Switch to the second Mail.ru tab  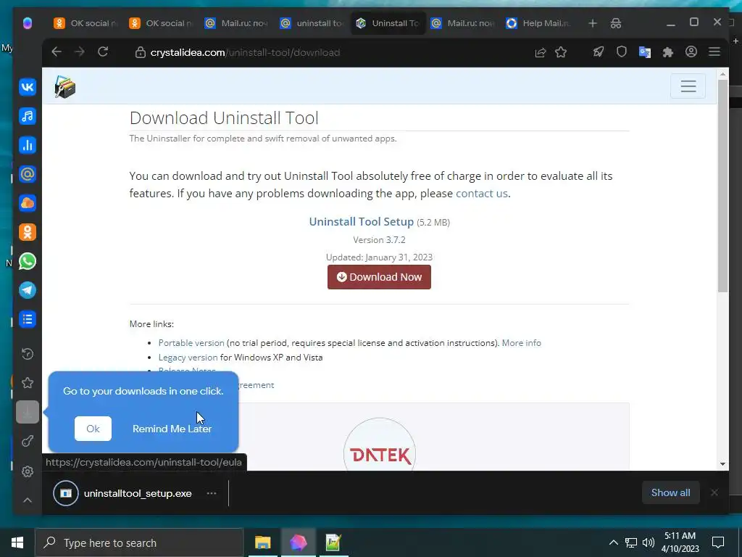pos(462,23)
